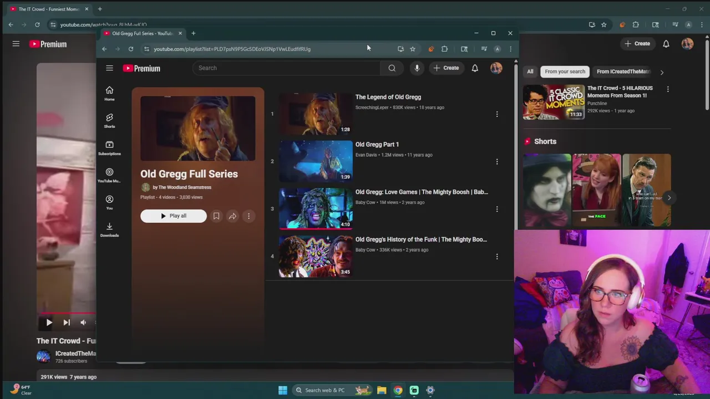Click Create button in playlist window
The height and width of the screenshot is (399, 710).
pyautogui.click(x=446, y=68)
